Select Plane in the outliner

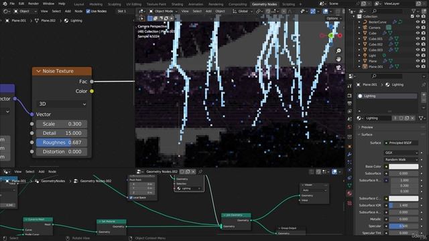(x=373, y=61)
